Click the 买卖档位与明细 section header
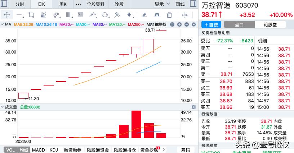 coord(215,33)
